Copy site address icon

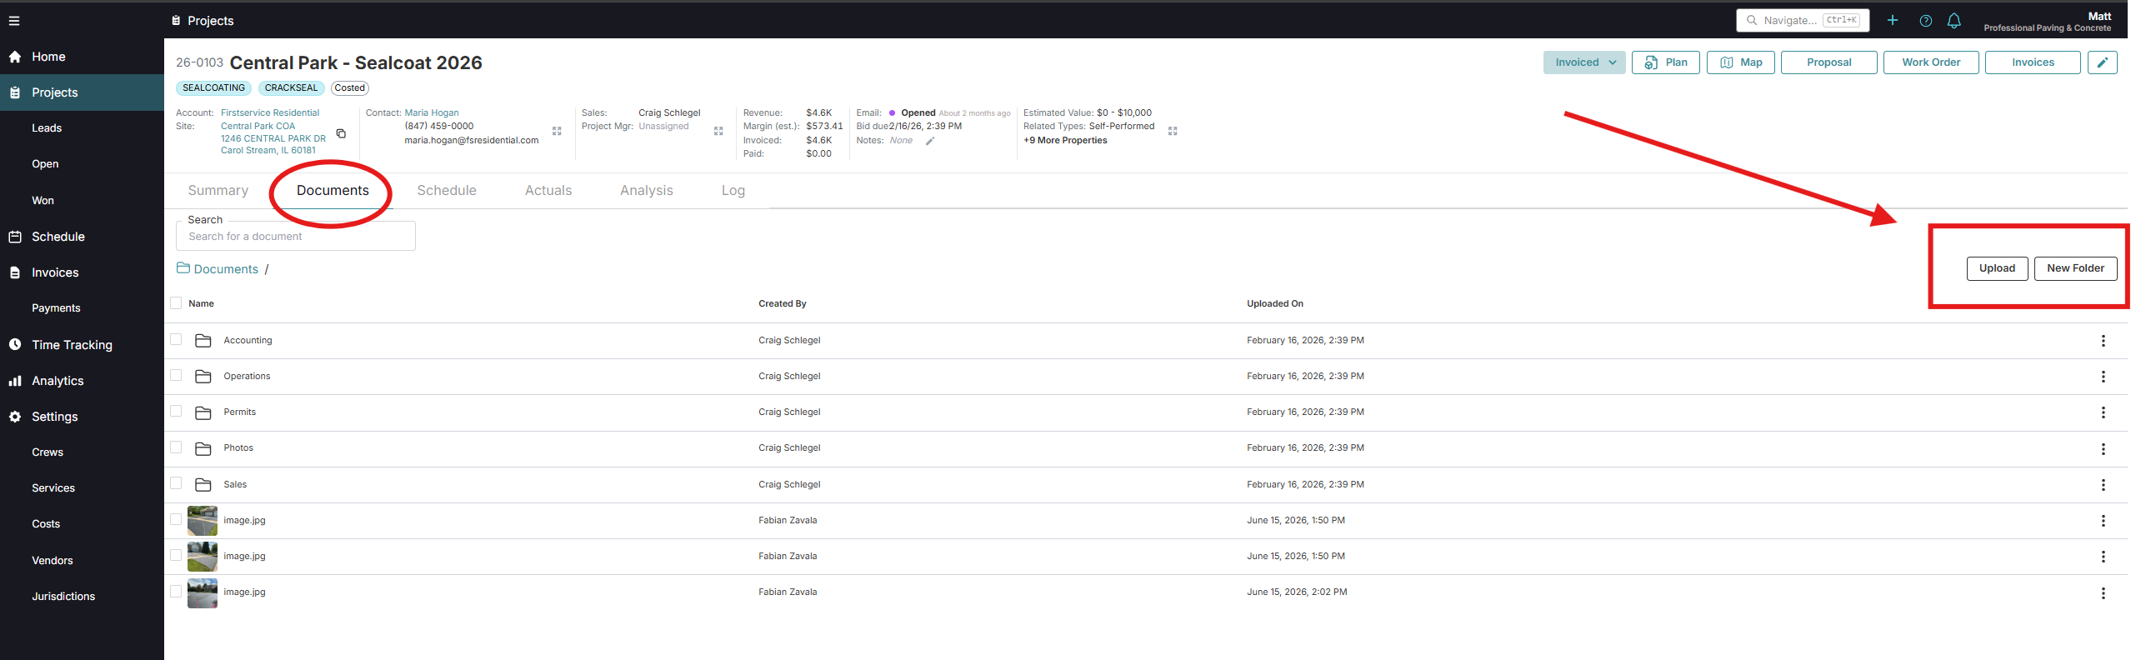(x=341, y=133)
